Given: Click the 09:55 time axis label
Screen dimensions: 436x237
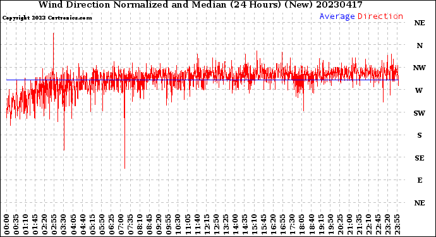Looking at the screenshot, I should [x=169, y=224].
